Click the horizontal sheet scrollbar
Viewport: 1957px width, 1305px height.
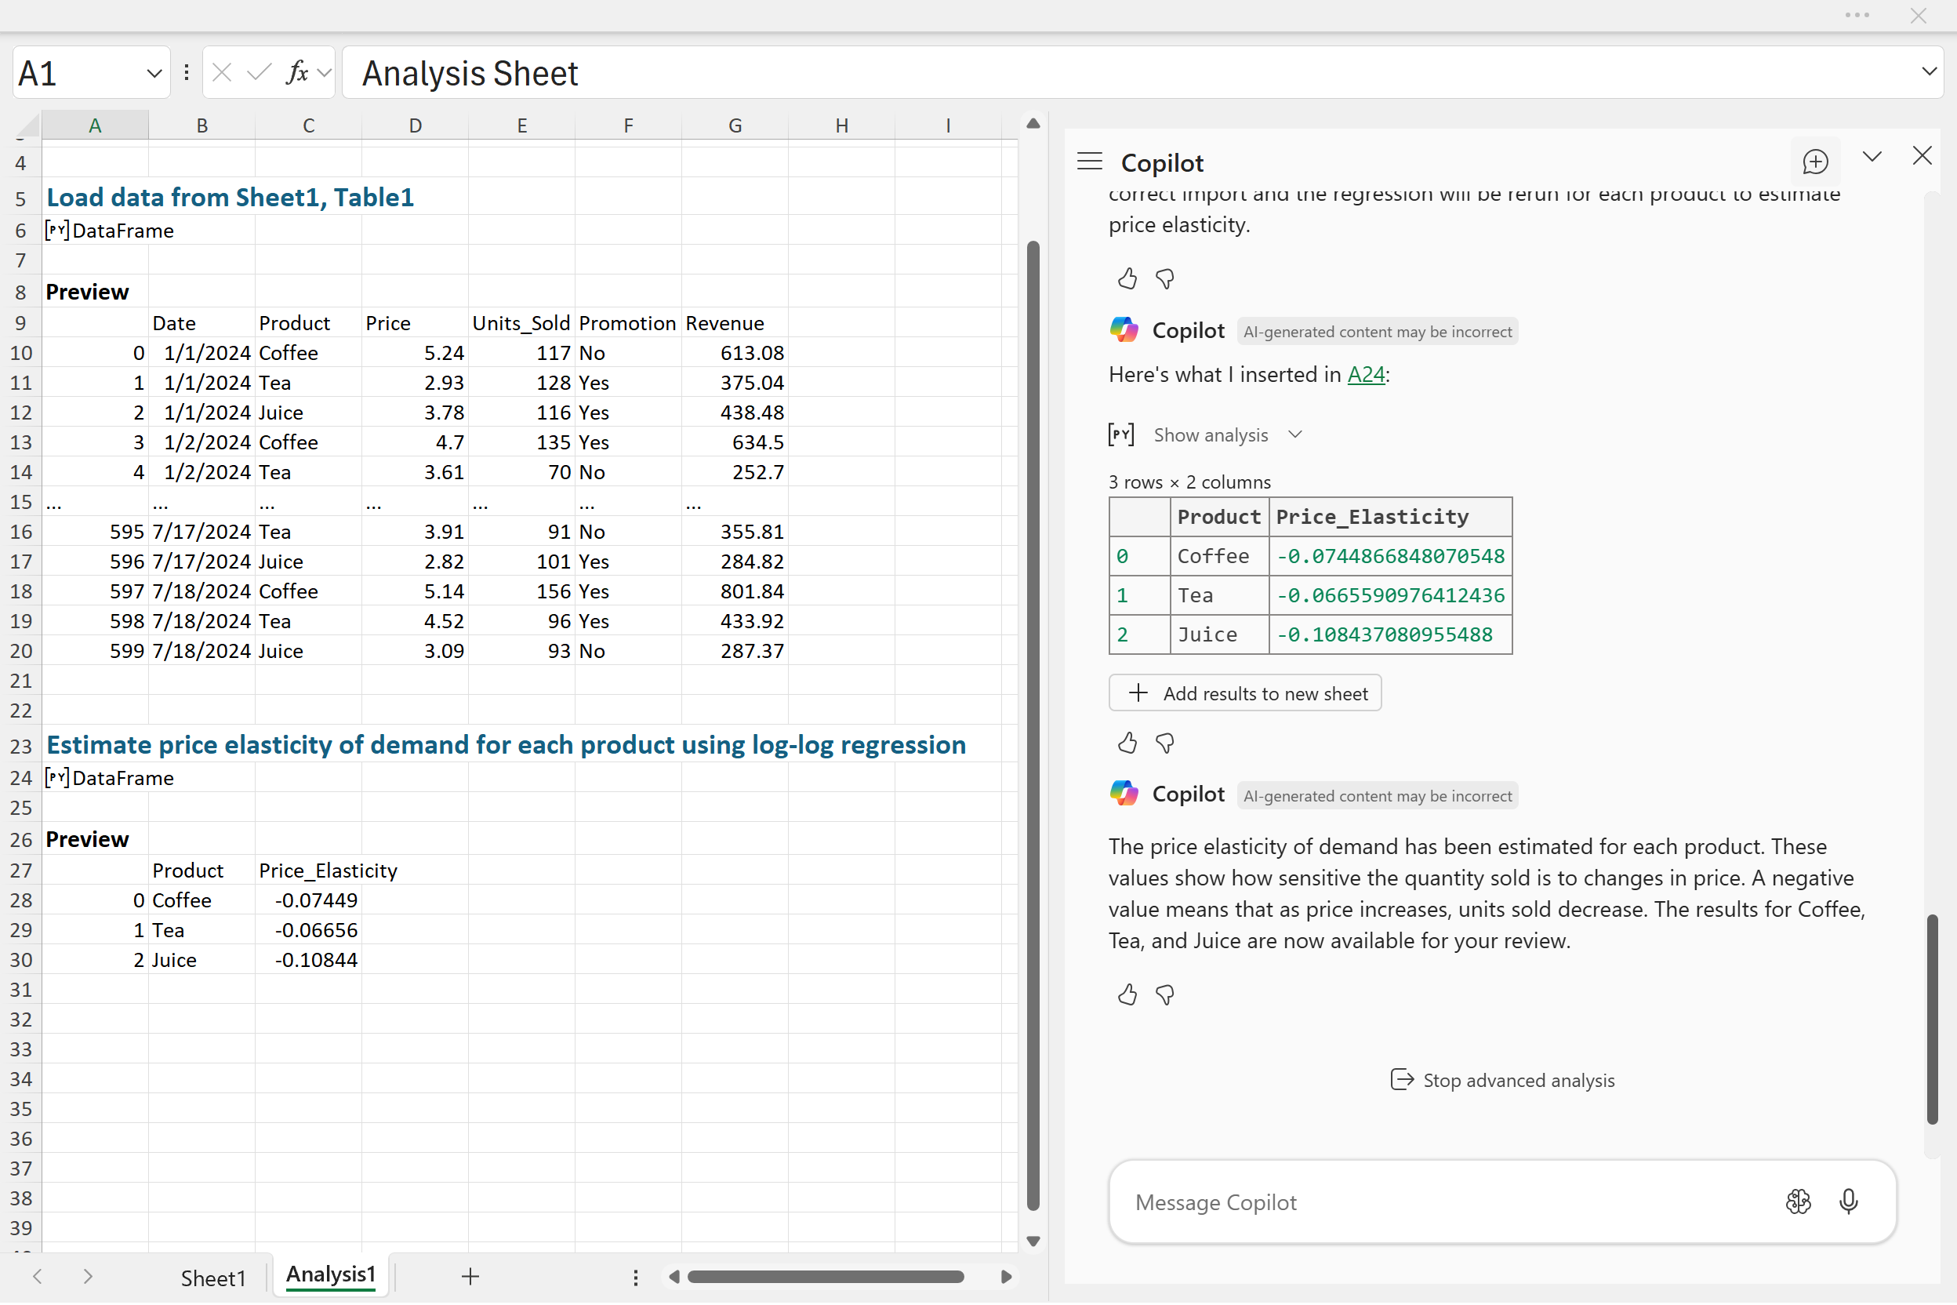(x=825, y=1277)
